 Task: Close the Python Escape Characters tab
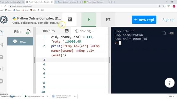tap(110, 2)
